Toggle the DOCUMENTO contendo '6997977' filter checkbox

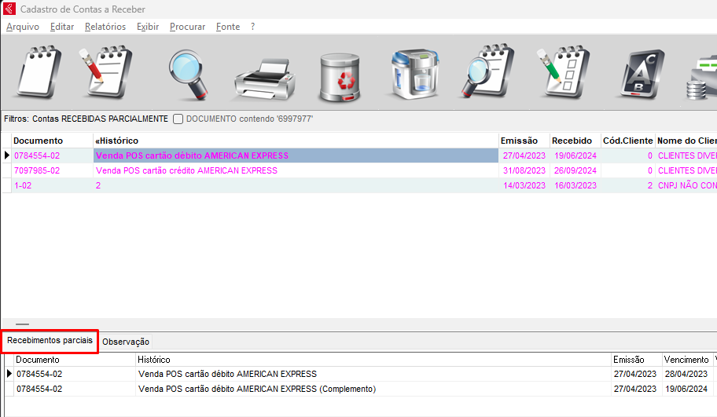point(178,119)
